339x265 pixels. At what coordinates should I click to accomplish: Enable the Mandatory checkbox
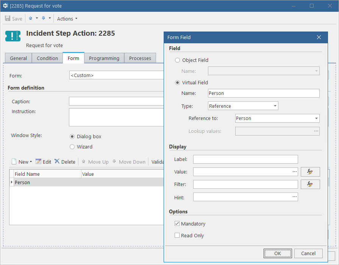177,224
